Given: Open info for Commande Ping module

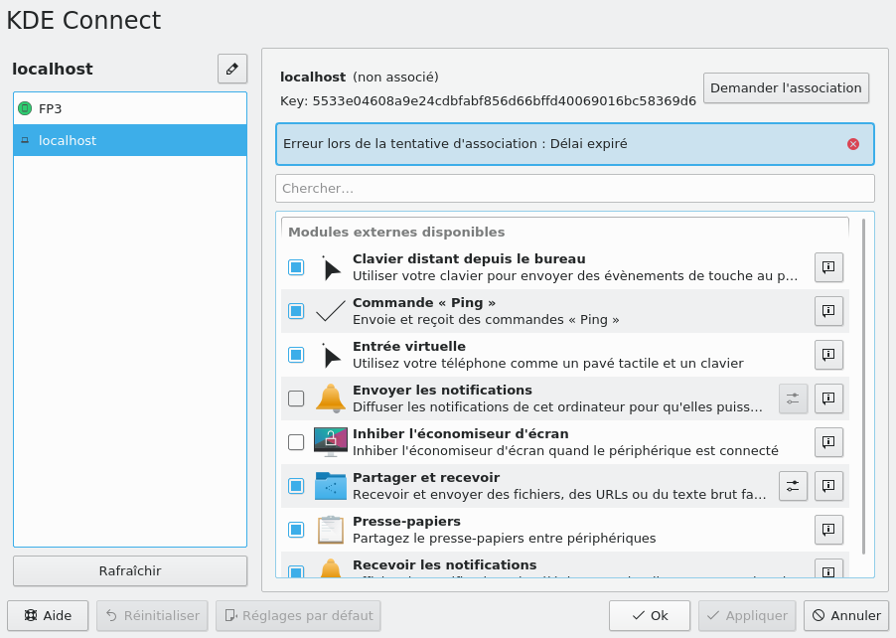Looking at the screenshot, I should (x=828, y=311).
